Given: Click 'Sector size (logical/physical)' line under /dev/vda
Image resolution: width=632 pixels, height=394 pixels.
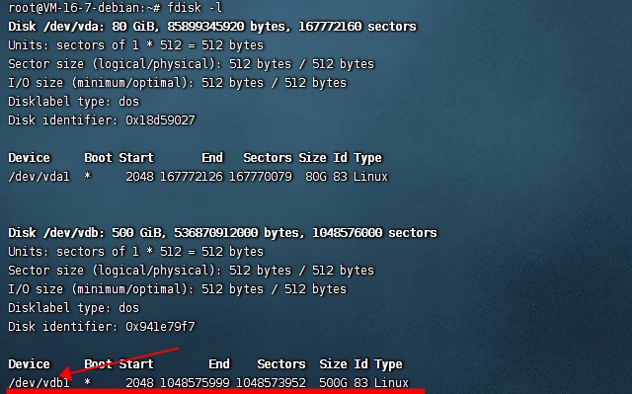Looking at the screenshot, I should [x=191, y=64].
